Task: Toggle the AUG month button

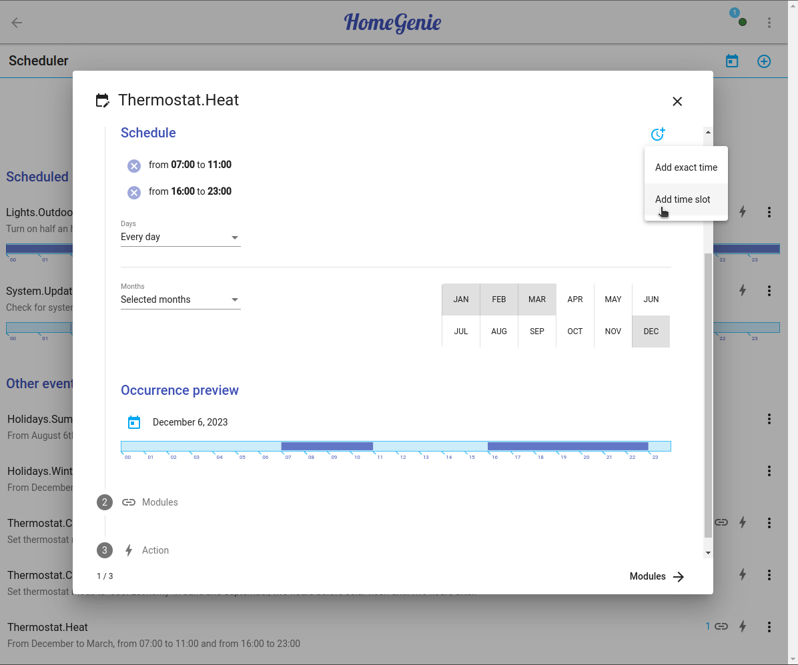Action: [x=499, y=331]
